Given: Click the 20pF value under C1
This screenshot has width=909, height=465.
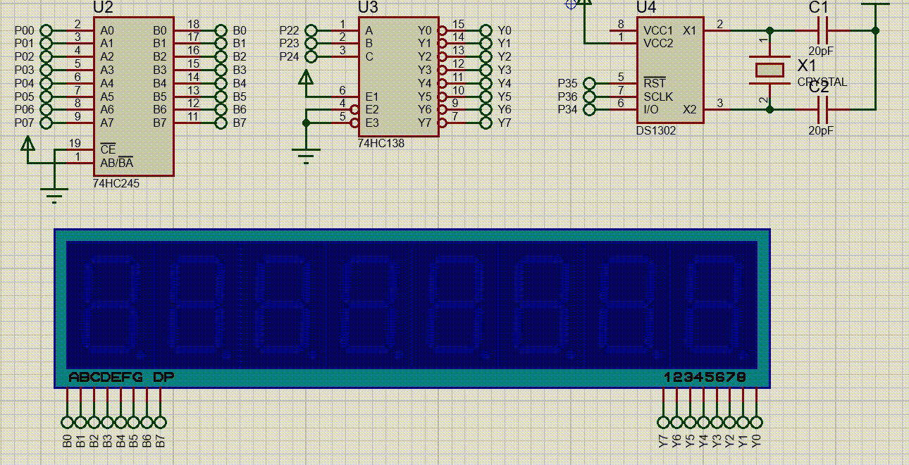Looking at the screenshot, I should (820, 51).
